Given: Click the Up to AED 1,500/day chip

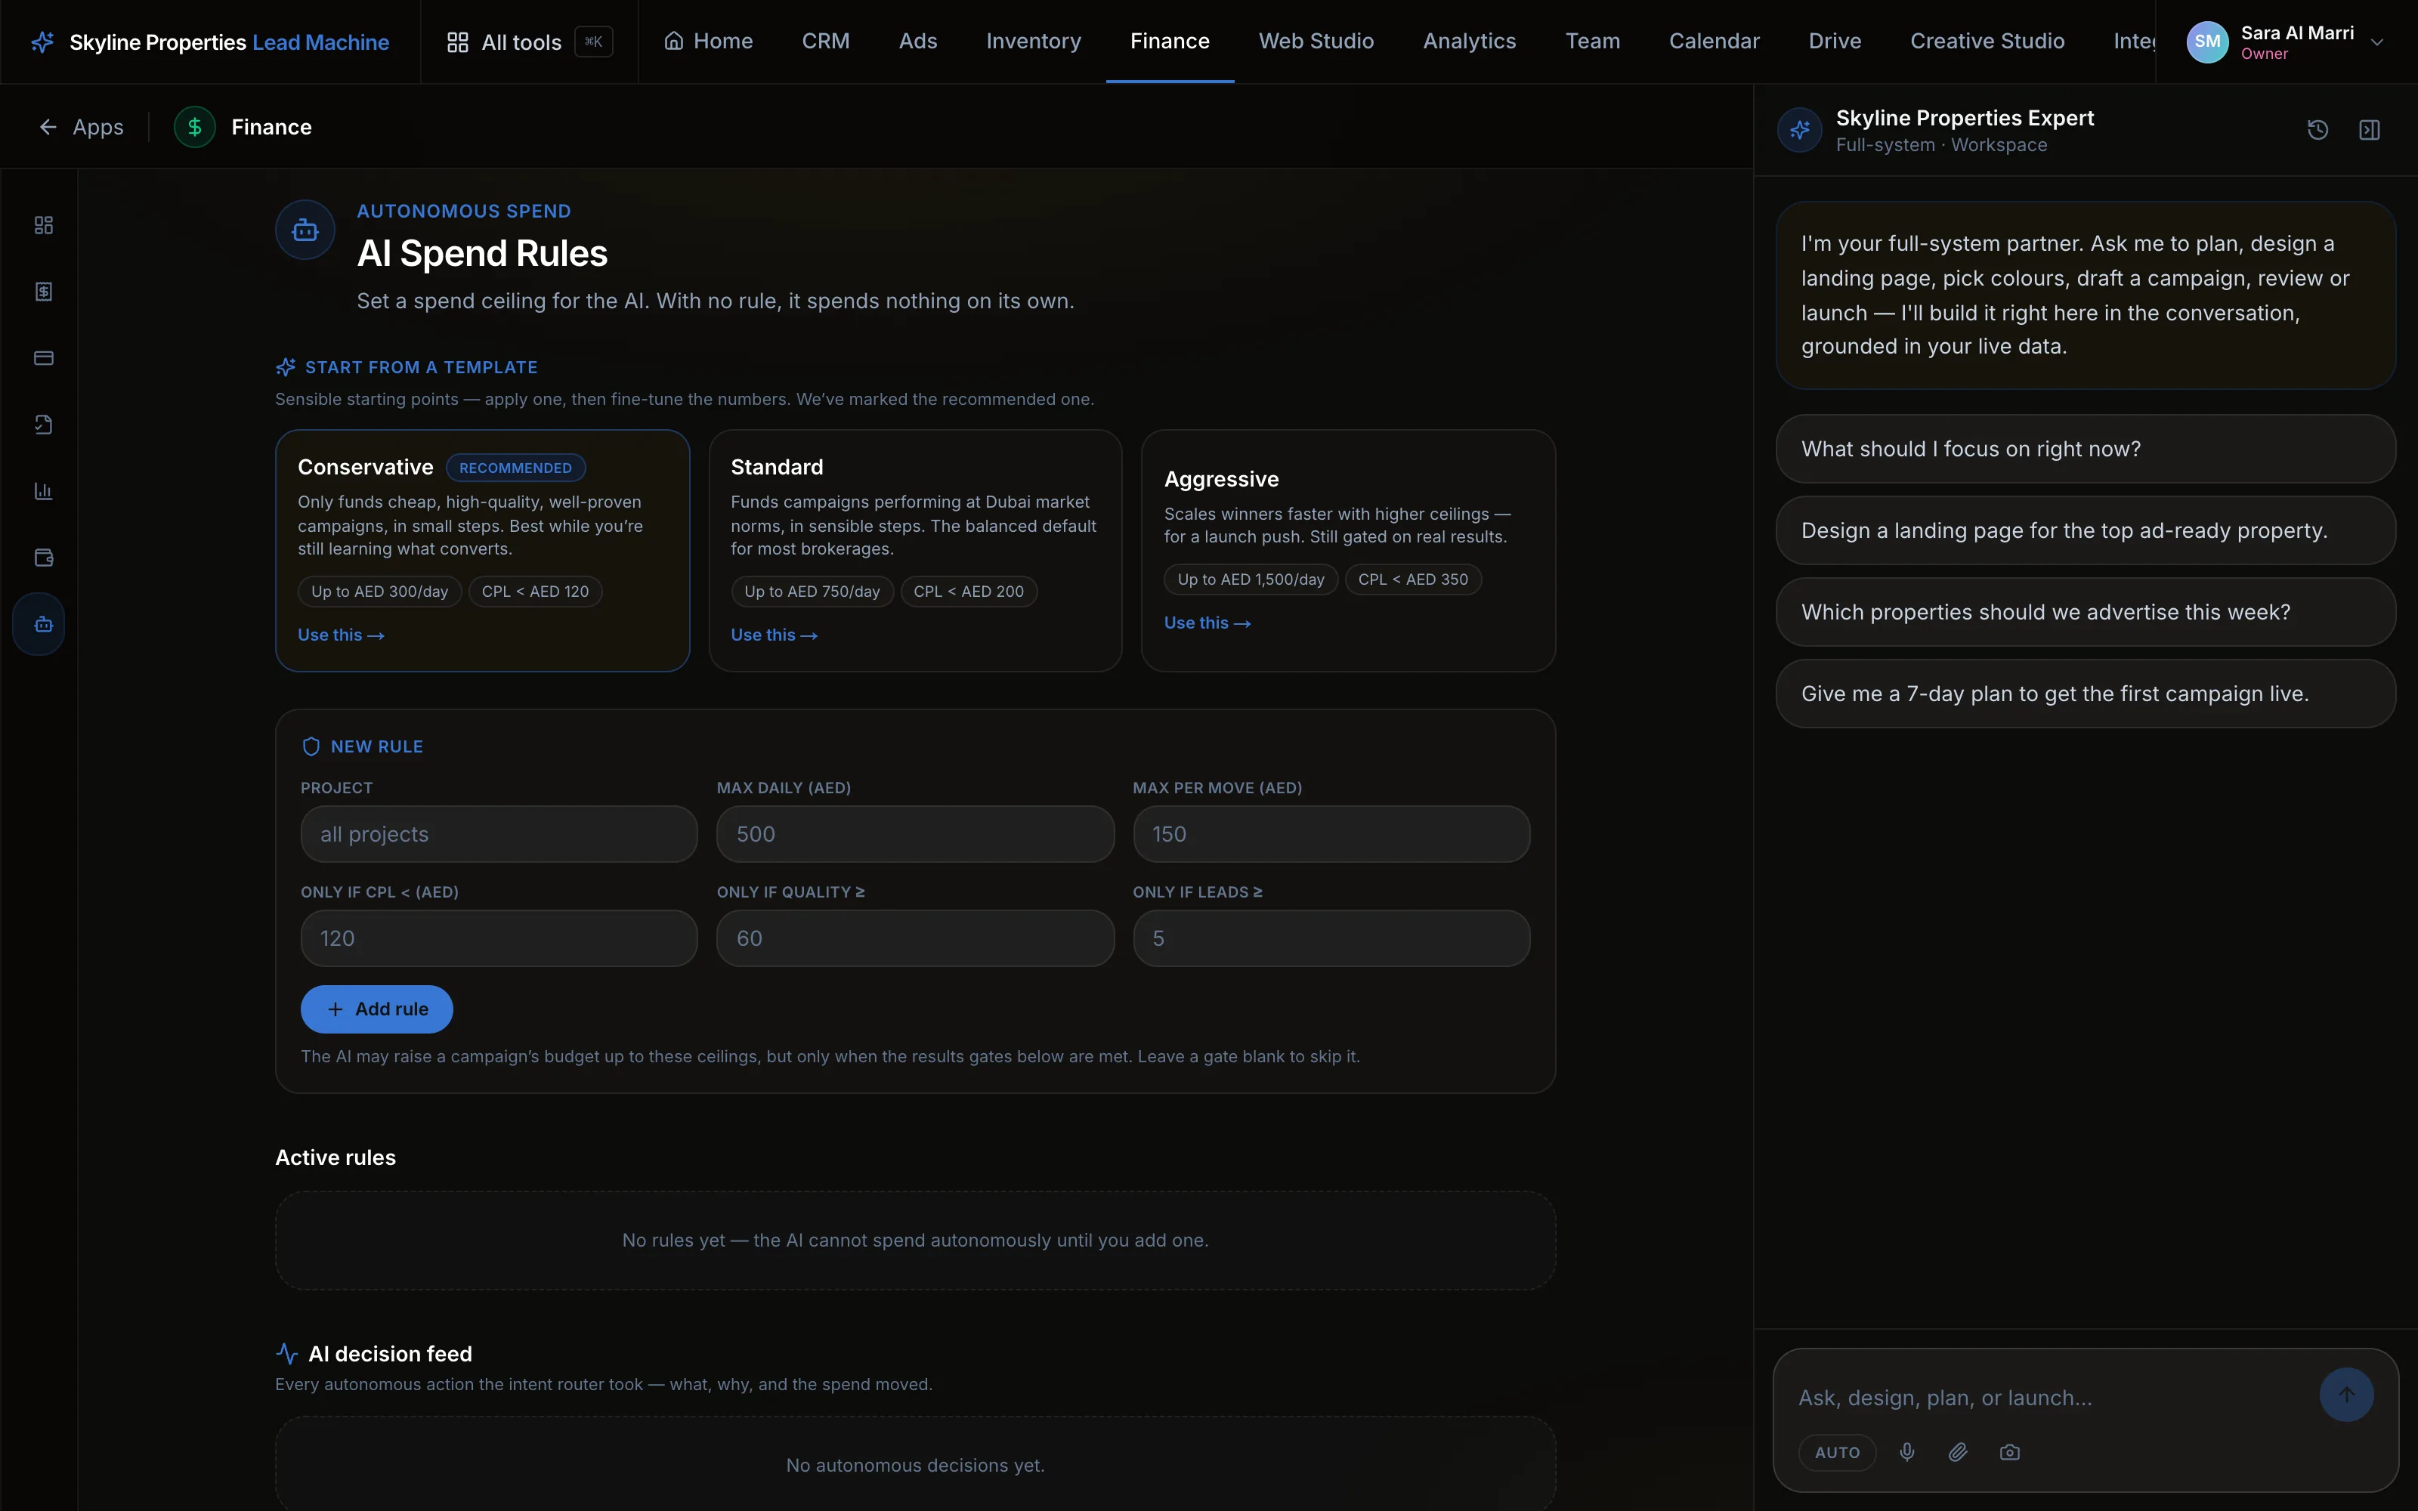Looking at the screenshot, I should [x=1251, y=579].
